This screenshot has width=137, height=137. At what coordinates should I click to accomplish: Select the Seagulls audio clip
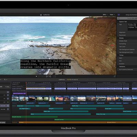tap(56, 109)
